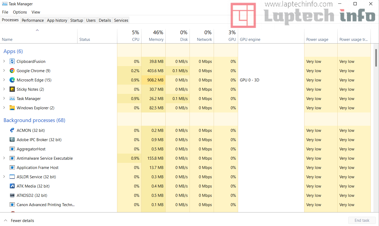Expand the ASLDR Service row

4,177
